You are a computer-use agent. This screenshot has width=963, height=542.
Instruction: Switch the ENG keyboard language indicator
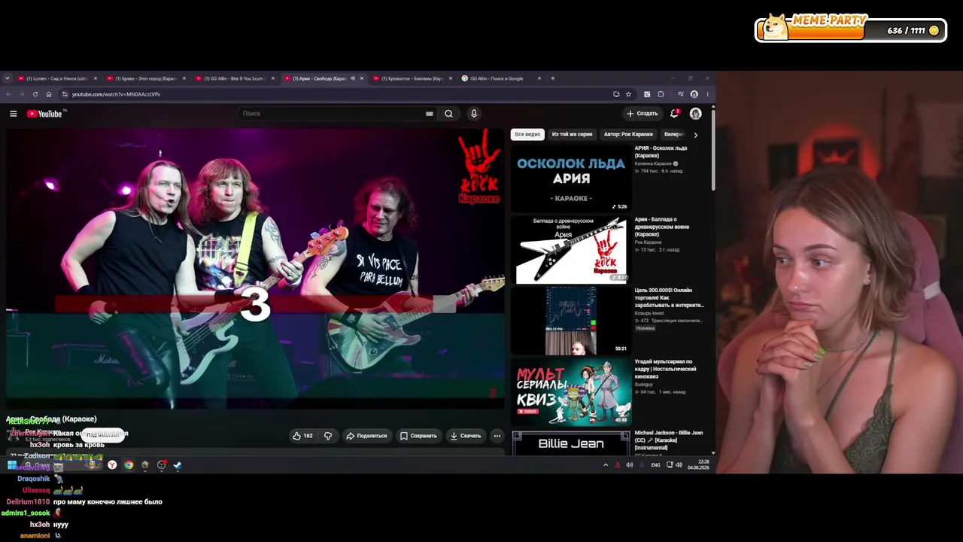click(x=656, y=465)
